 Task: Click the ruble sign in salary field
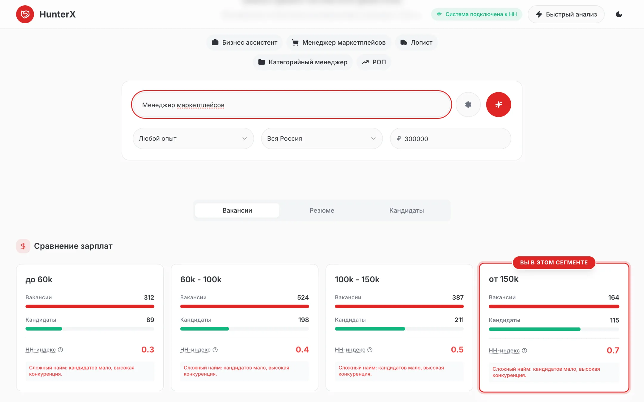pyautogui.click(x=399, y=138)
